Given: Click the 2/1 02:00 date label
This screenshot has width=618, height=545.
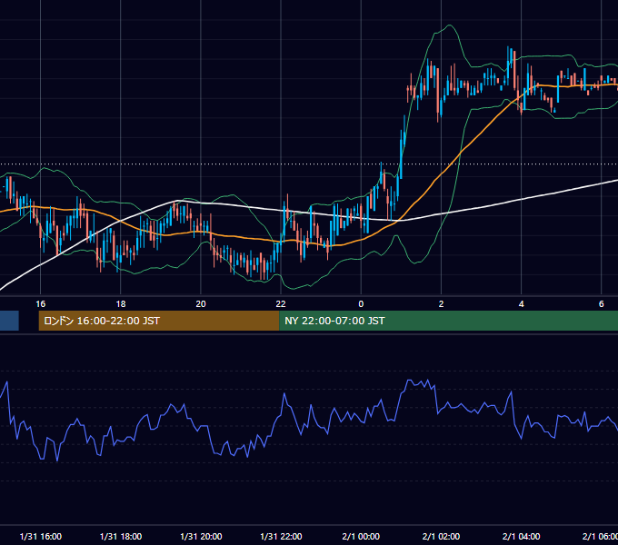Looking at the screenshot, I should coord(441,536).
